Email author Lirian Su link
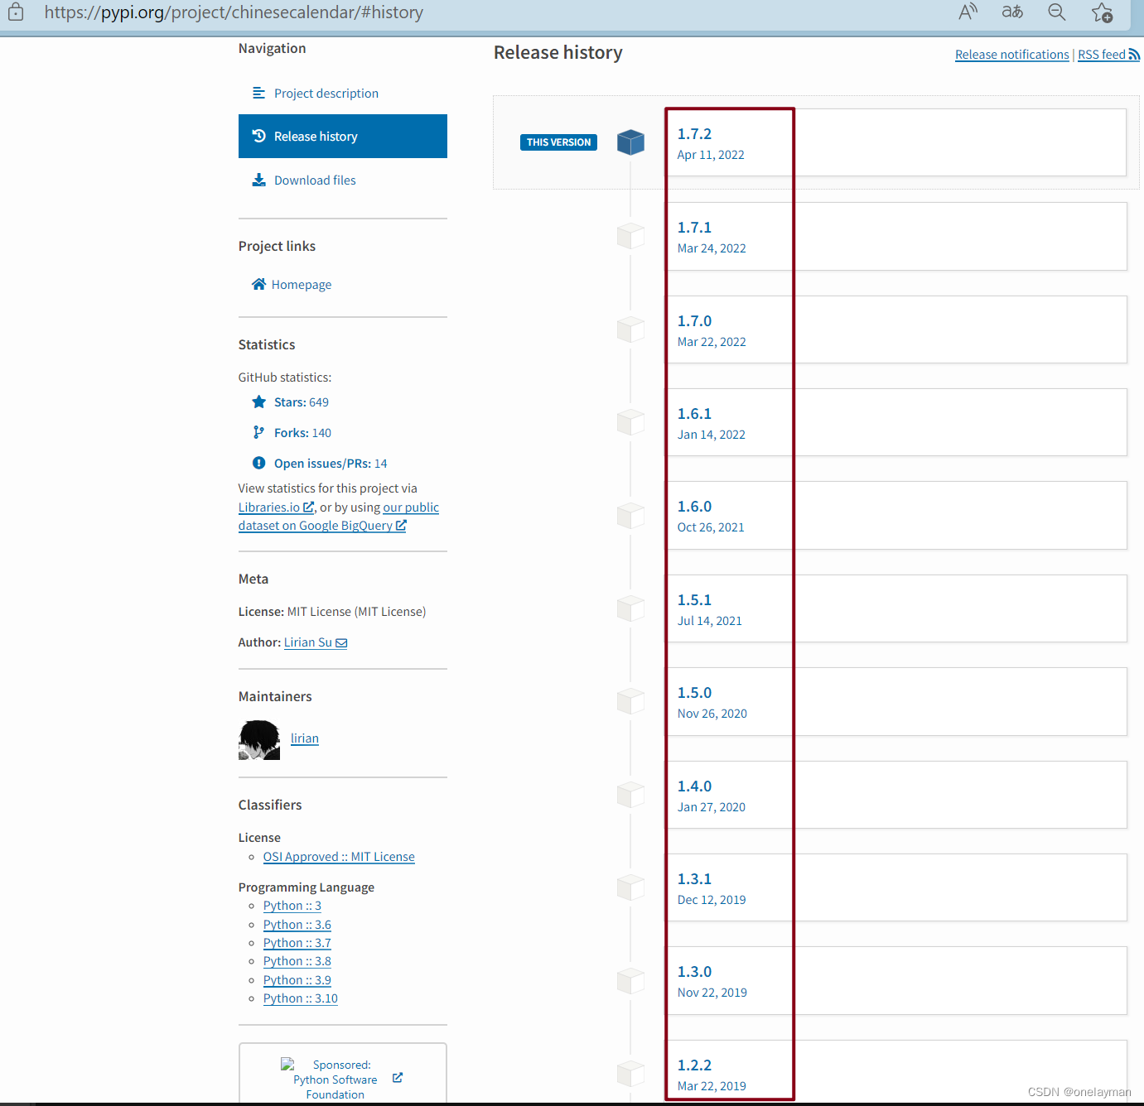This screenshot has width=1144, height=1106. point(316,642)
